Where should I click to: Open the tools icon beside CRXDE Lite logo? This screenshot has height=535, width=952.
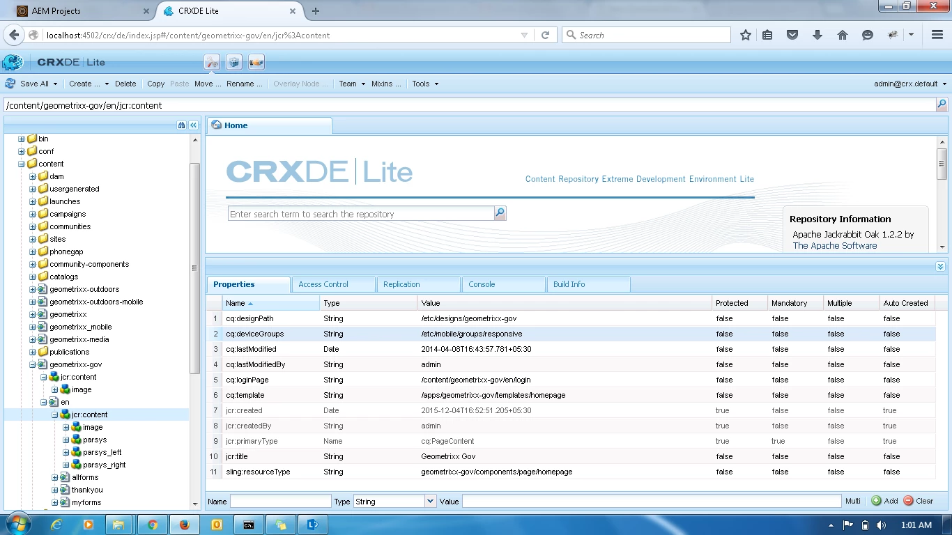(213, 62)
